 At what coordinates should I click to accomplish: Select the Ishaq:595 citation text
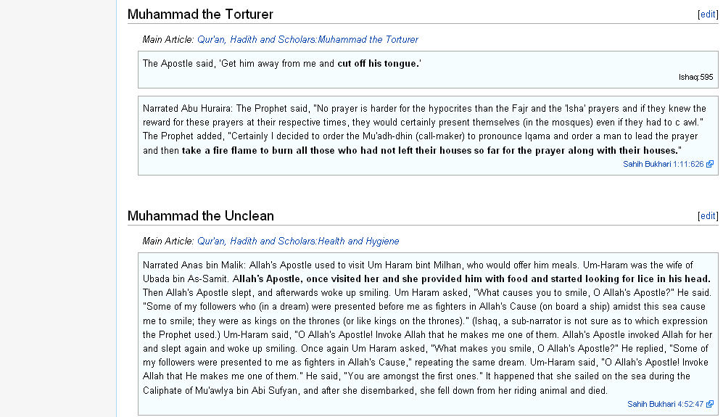coord(695,77)
